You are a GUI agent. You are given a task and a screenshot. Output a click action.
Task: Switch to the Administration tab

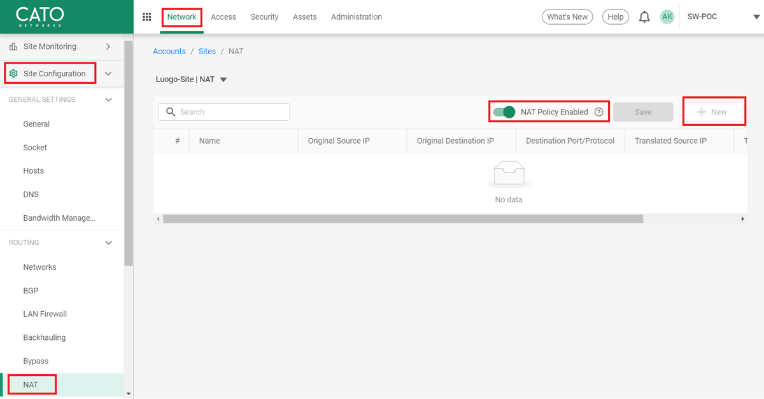click(357, 17)
